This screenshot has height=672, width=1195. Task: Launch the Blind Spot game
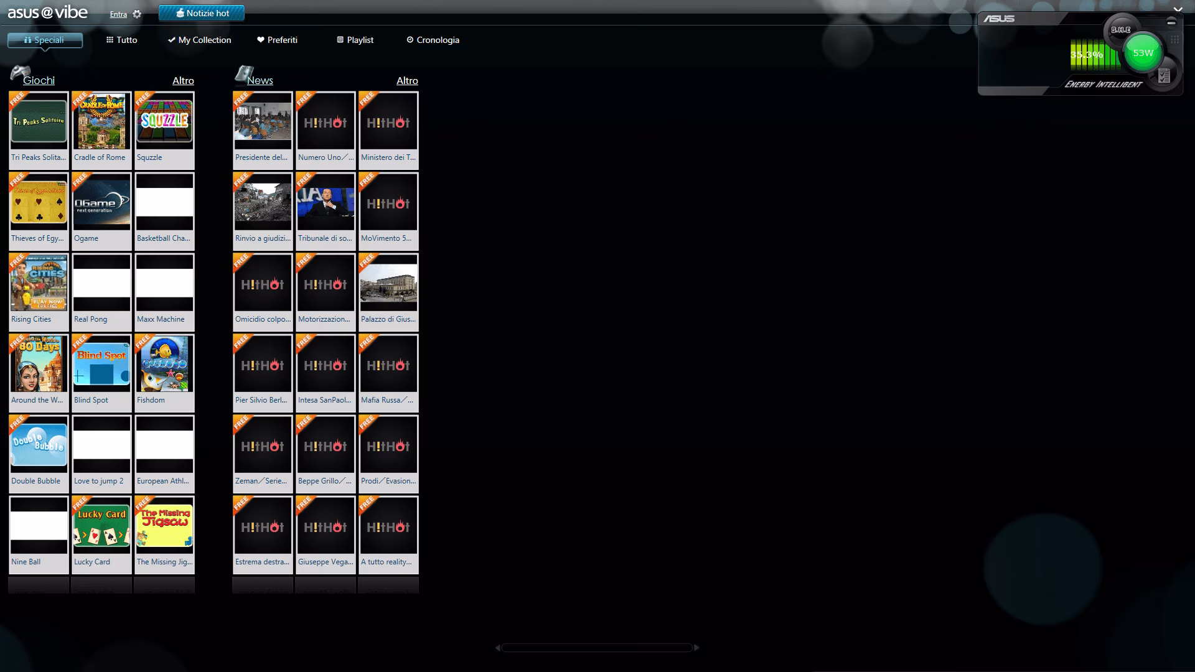101,373
